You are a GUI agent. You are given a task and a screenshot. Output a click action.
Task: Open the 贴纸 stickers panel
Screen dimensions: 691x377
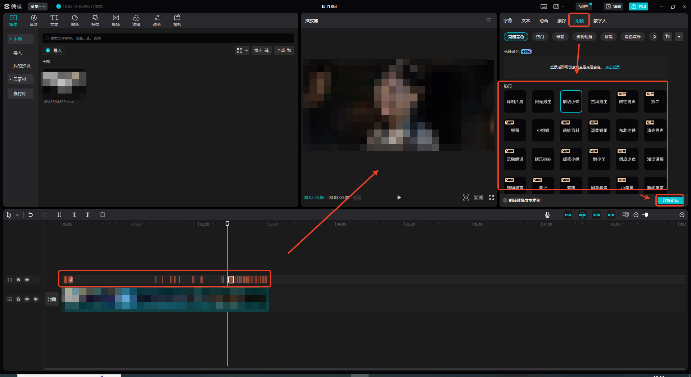[75, 21]
